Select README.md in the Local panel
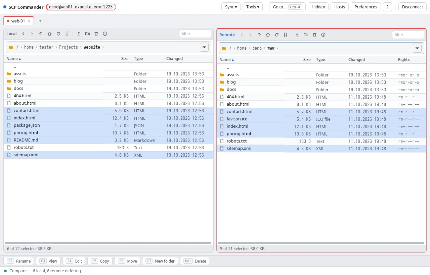 point(109,140)
